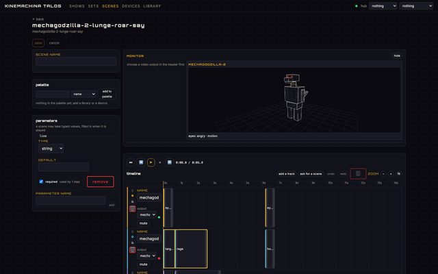Select the rage clip on second track
The height and width of the screenshot is (274, 438).
[x=192, y=249]
